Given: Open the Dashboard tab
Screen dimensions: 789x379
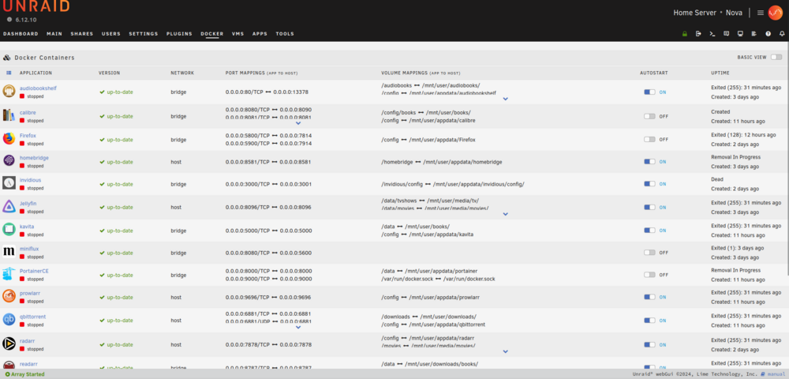Looking at the screenshot, I should (21, 34).
